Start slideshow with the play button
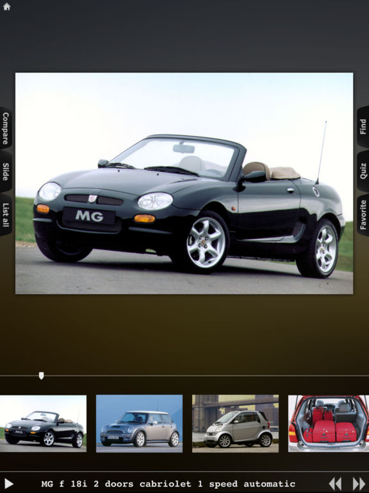Viewport: 369px width, 493px height. 8,483
